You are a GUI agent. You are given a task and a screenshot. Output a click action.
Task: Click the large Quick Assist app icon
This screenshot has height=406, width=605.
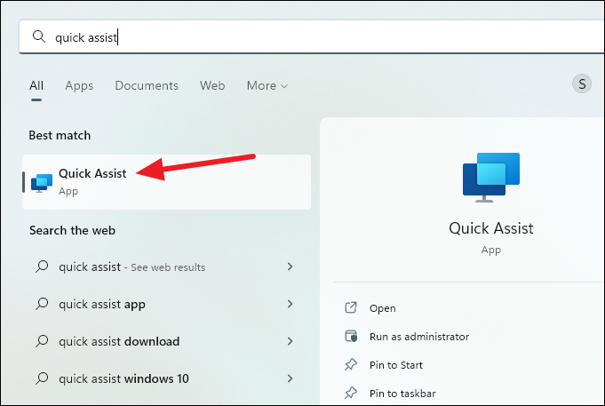(490, 178)
